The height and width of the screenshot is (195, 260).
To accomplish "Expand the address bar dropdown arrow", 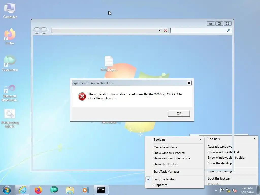I will click(x=160, y=31).
